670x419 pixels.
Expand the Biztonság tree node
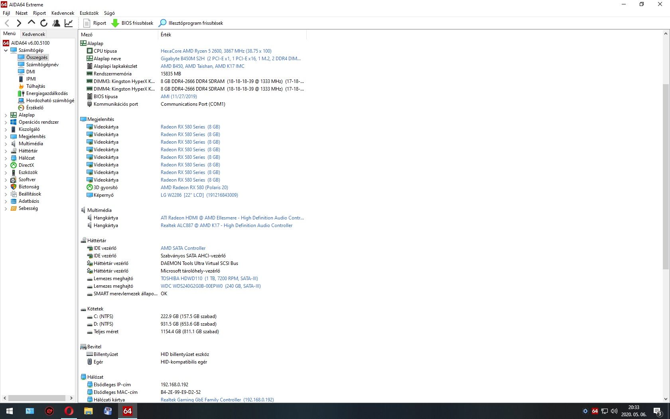pos(6,187)
